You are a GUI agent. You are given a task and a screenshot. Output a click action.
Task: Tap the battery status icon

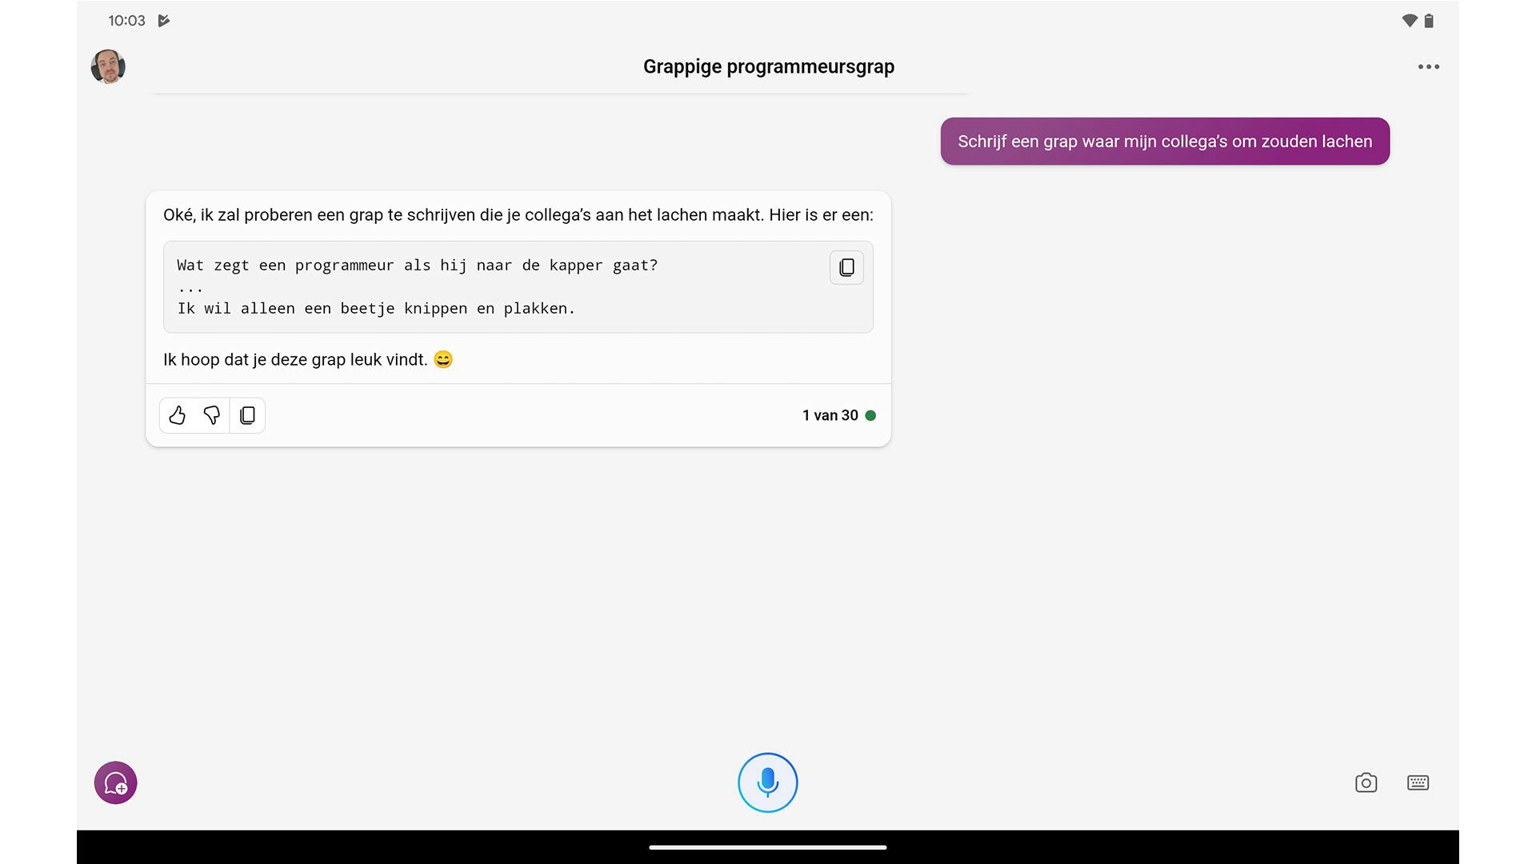click(1429, 21)
